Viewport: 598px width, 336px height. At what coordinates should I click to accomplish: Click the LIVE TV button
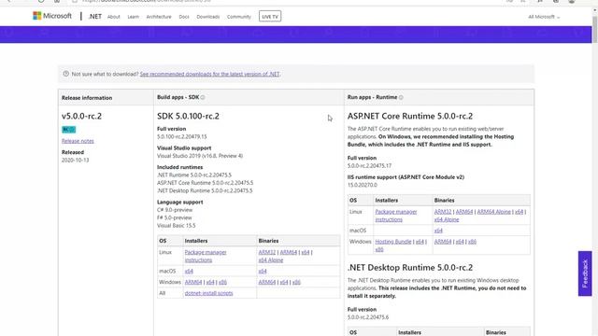(270, 17)
